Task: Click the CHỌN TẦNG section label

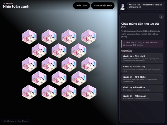Action: click(127, 51)
